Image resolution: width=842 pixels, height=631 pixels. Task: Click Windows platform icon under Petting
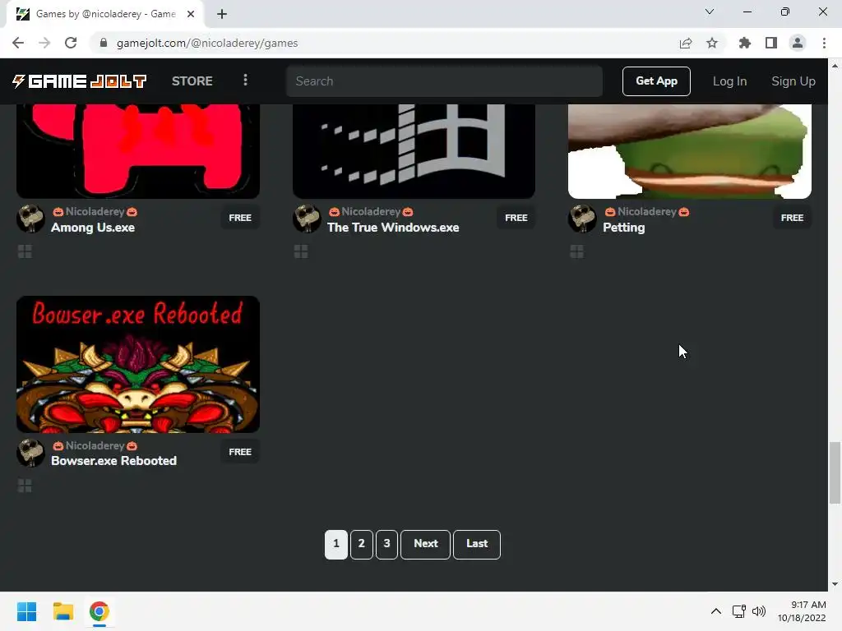tap(576, 251)
